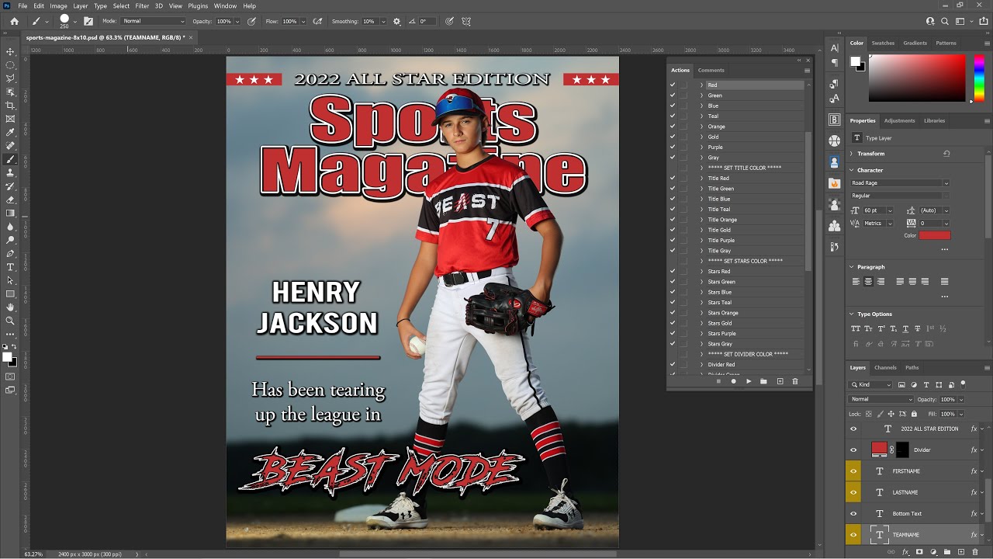This screenshot has height=559, width=993.
Task: Select the Crop tool
Action: click(10, 106)
